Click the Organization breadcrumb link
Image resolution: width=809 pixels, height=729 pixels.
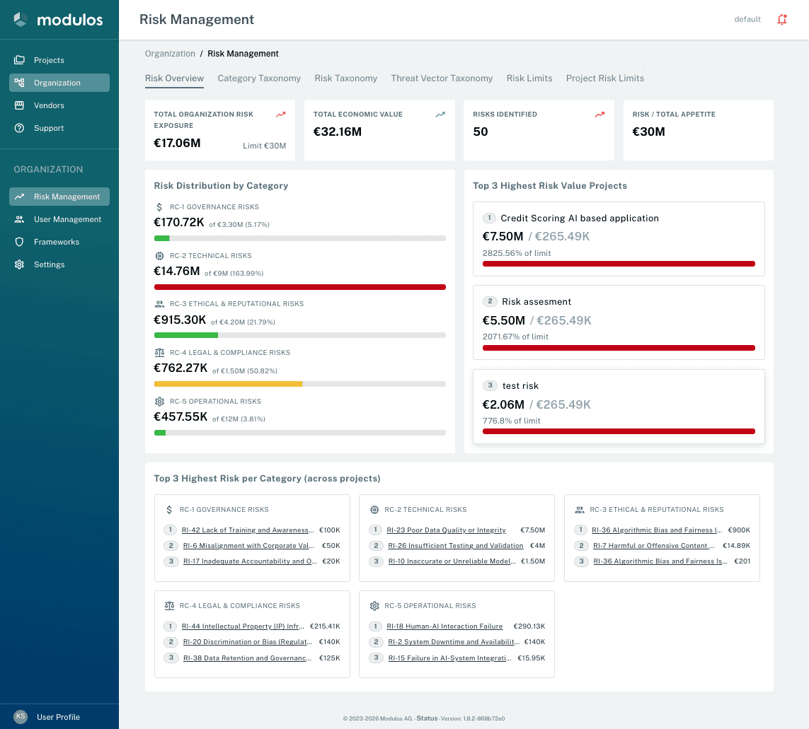tap(170, 53)
